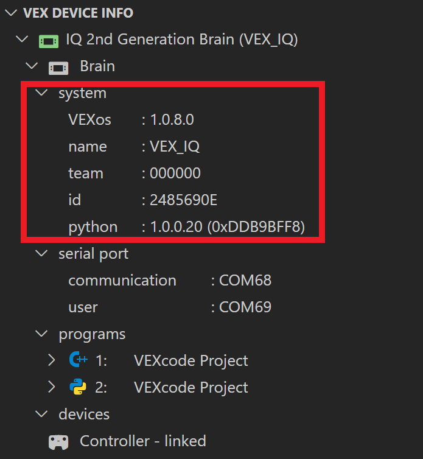Click the Brain icon next to Brain
The image size is (423, 459).
click(58, 67)
